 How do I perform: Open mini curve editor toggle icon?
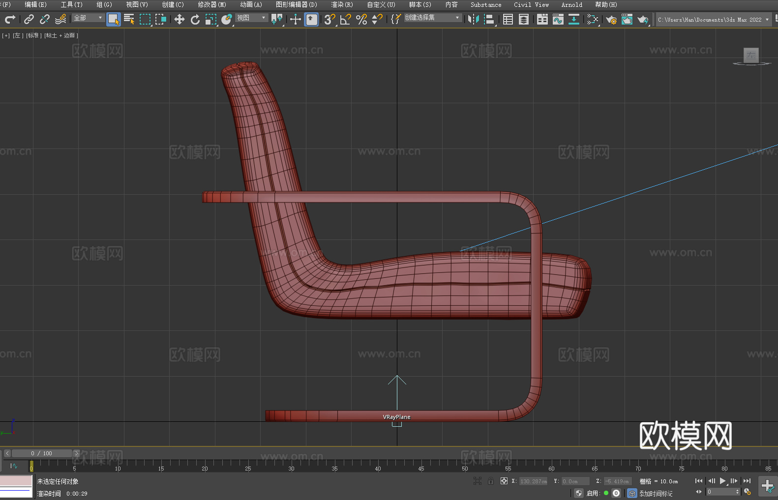pyautogui.click(x=14, y=466)
